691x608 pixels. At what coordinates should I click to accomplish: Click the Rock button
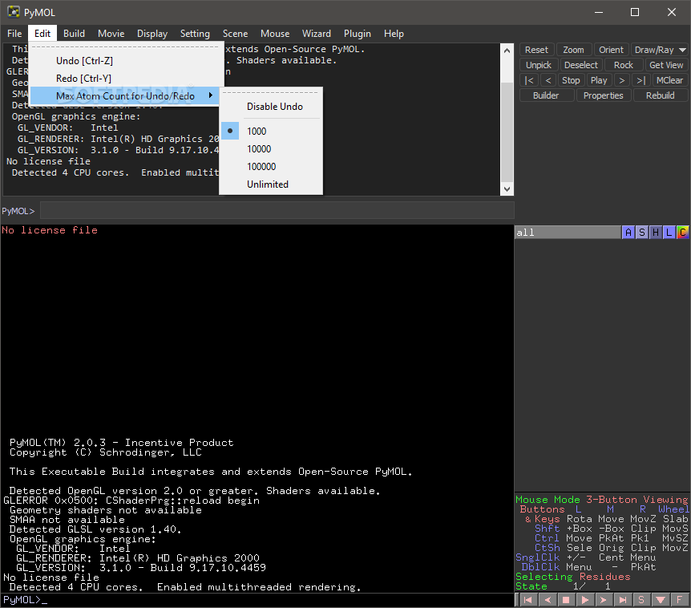[623, 65]
